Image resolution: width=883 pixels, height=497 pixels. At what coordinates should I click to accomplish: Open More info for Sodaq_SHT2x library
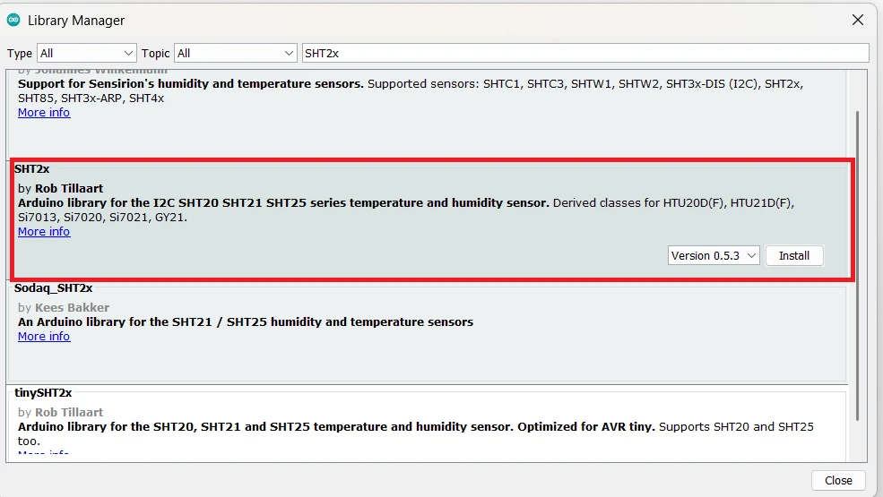(44, 336)
